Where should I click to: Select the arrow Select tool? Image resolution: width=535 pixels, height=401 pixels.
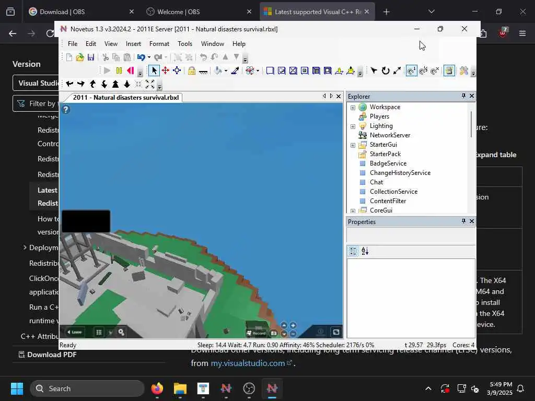point(154,70)
